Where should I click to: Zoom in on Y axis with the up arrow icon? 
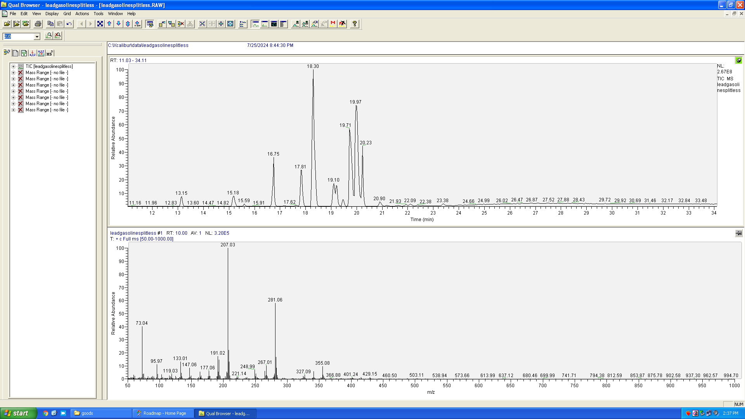tap(109, 24)
